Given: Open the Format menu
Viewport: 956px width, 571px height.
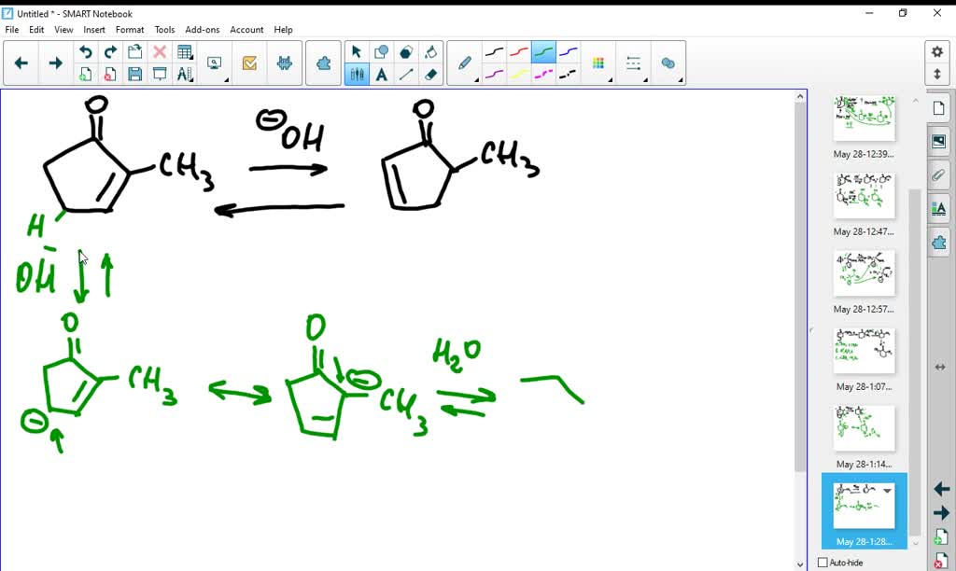Looking at the screenshot, I should pyautogui.click(x=130, y=29).
